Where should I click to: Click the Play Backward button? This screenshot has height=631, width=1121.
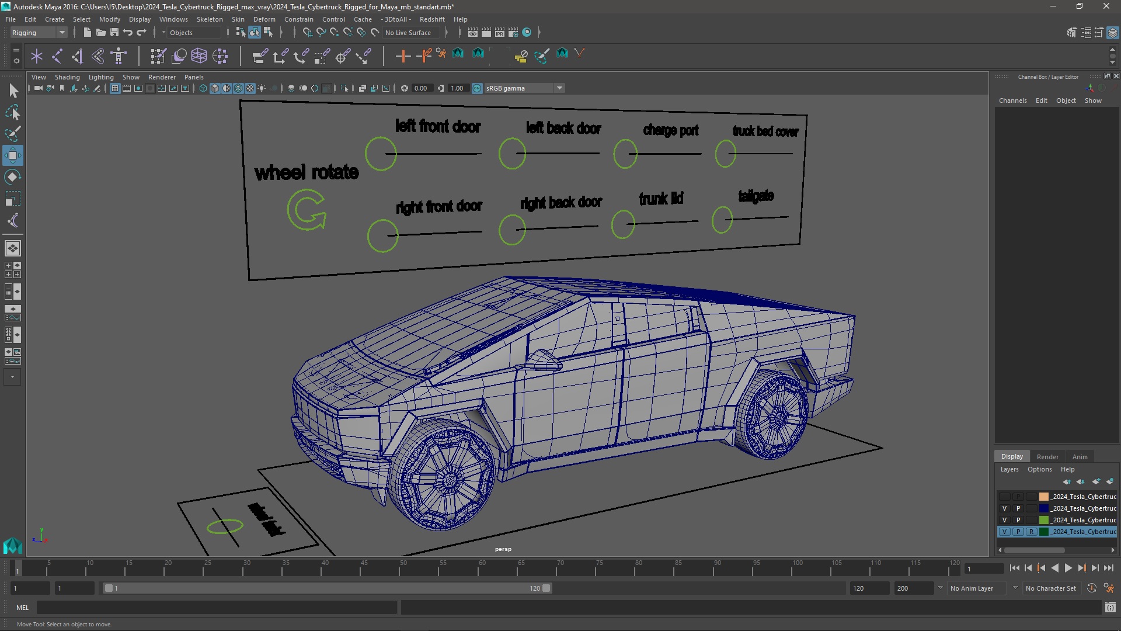pyautogui.click(x=1054, y=568)
